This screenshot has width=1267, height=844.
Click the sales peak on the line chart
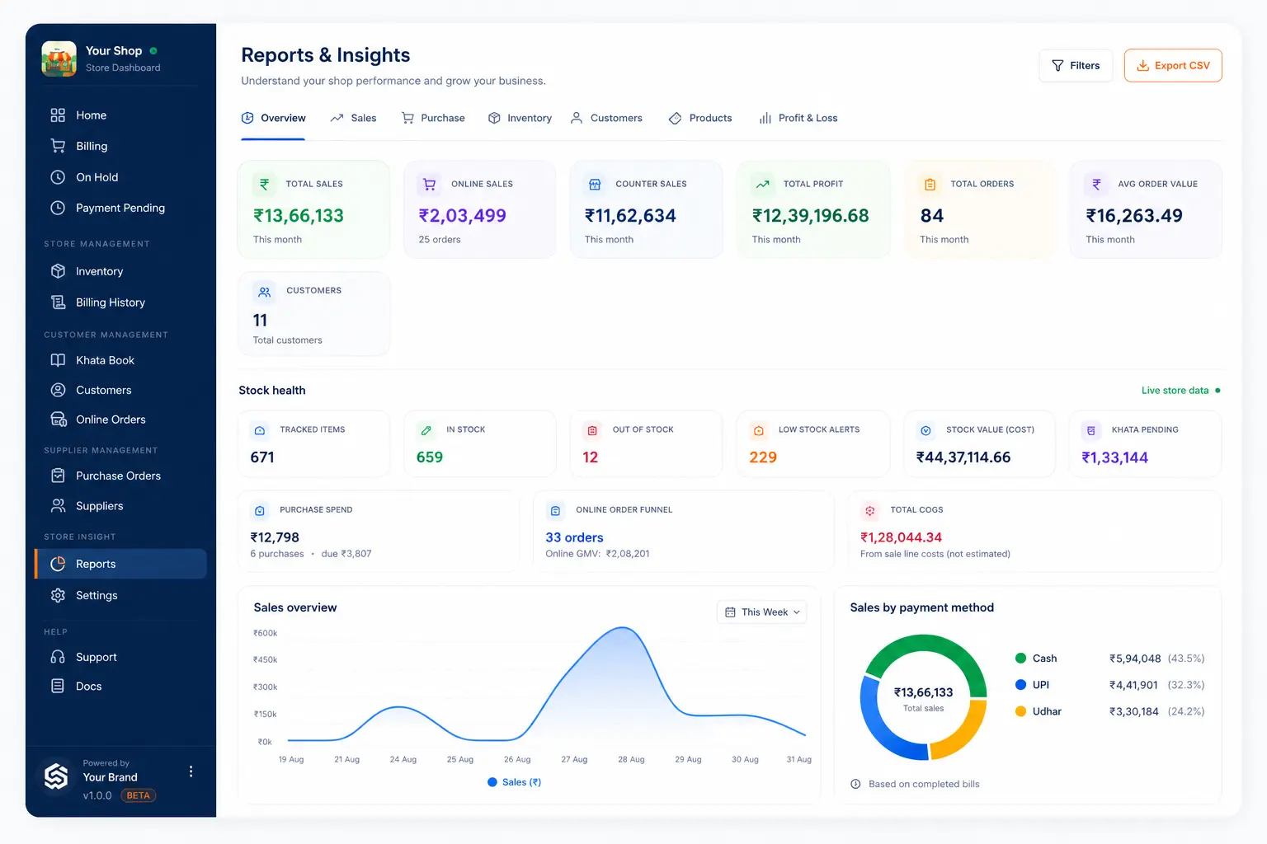(x=623, y=628)
